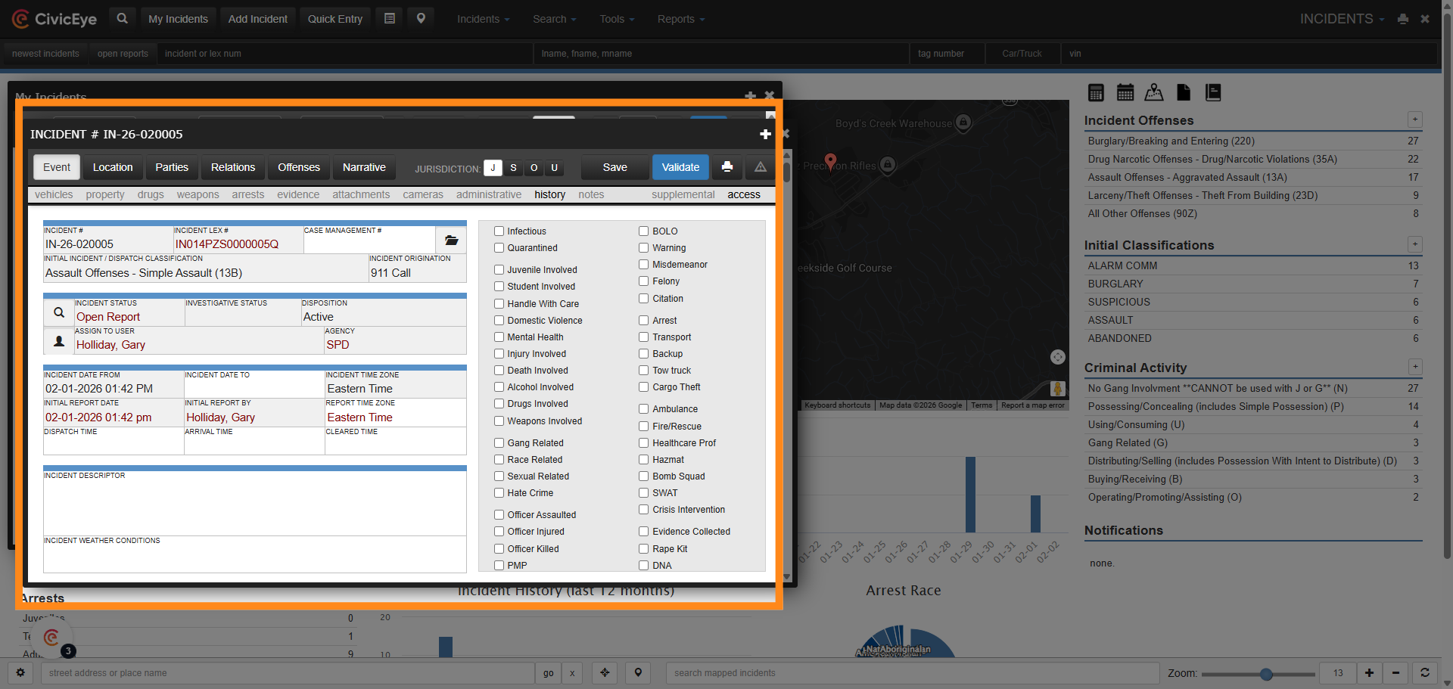Check the Infectious checkbox
Image resolution: width=1453 pixels, height=689 pixels.
click(499, 231)
